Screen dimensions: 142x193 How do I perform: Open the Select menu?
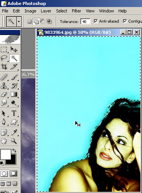click(x=62, y=11)
